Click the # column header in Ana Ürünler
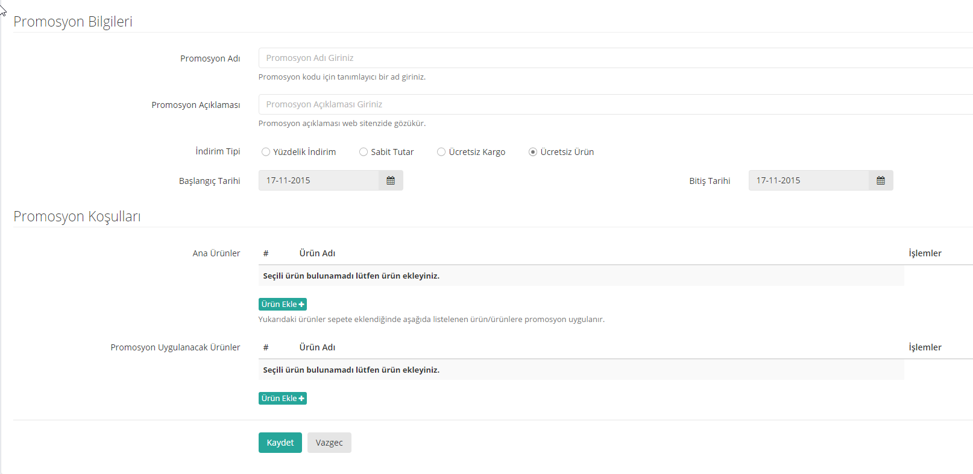Image resolution: width=973 pixels, height=474 pixels. tap(266, 253)
